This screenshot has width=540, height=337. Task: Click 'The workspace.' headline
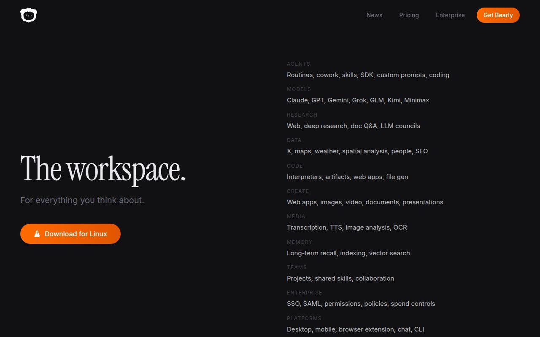pos(103,169)
